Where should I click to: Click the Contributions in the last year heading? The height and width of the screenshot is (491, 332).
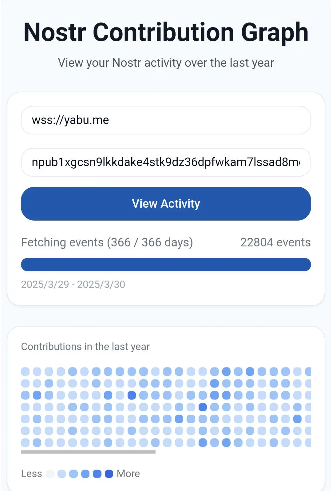85,347
